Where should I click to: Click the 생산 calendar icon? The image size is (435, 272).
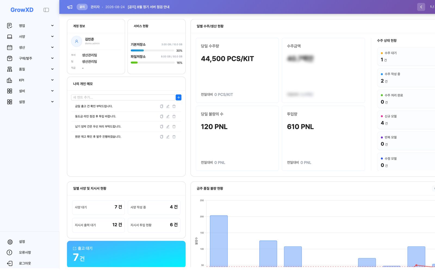click(10, 47)
